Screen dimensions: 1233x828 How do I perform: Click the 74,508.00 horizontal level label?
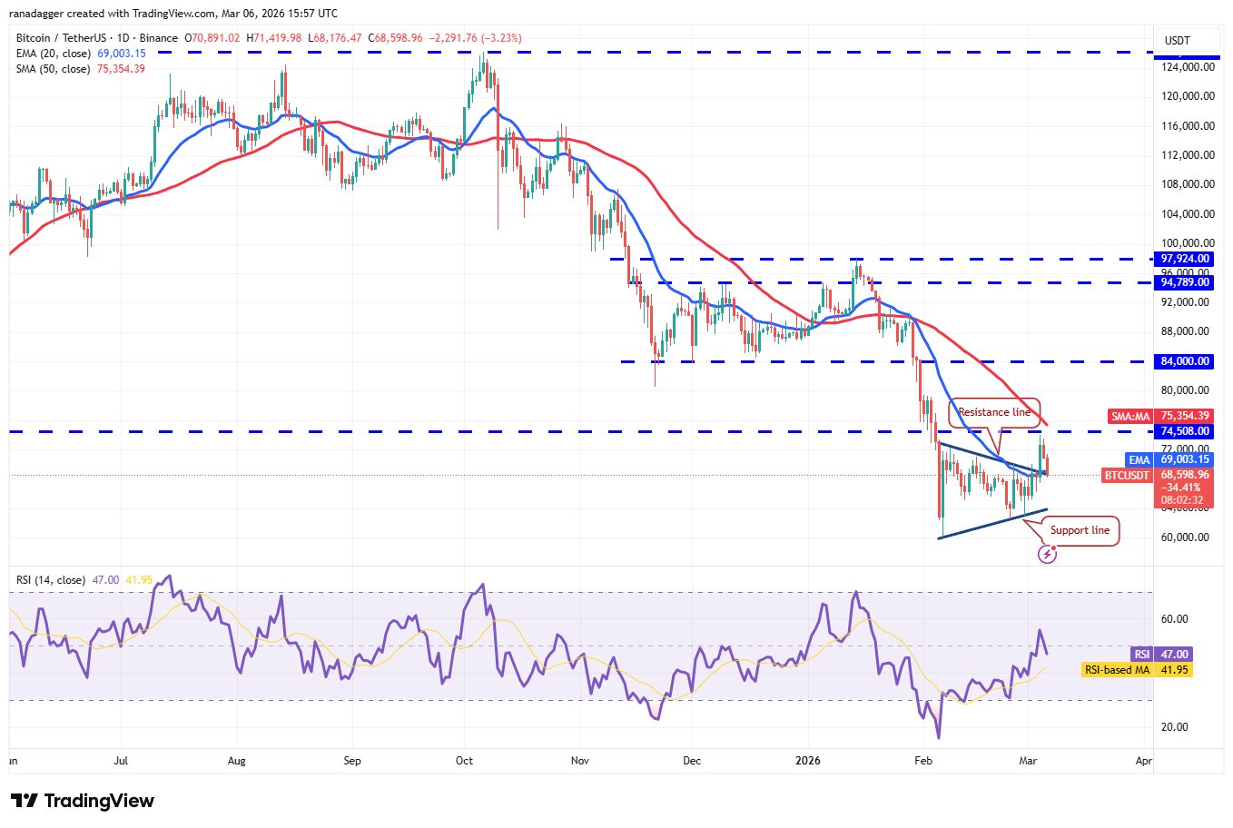[1185, 432]
